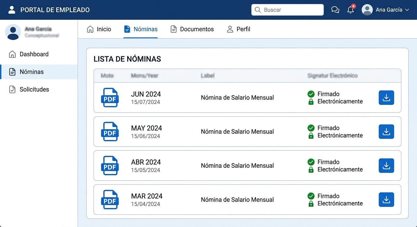Click the date 15/05/2024

coord(145,170)
